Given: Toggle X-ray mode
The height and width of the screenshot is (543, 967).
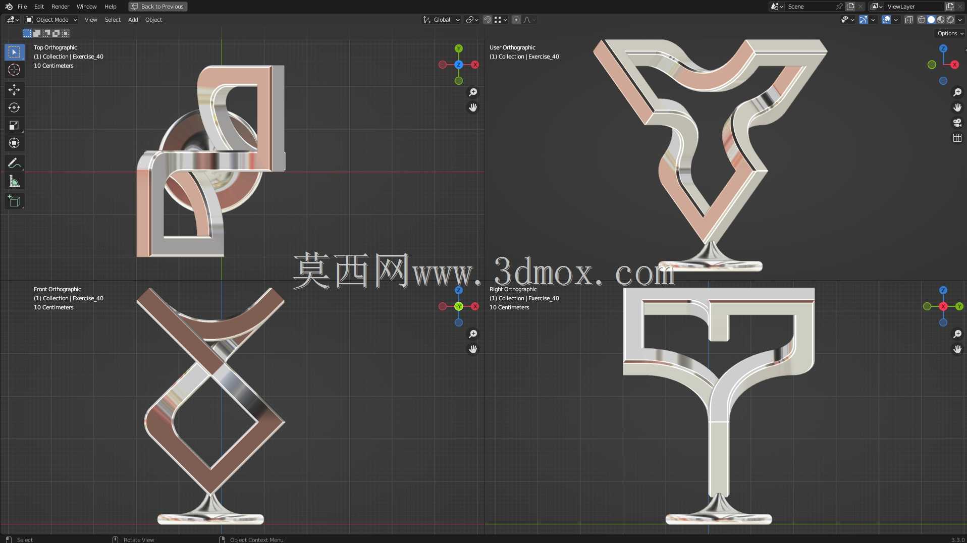Looking at the screenshot, I should click(x=908, y=20).
